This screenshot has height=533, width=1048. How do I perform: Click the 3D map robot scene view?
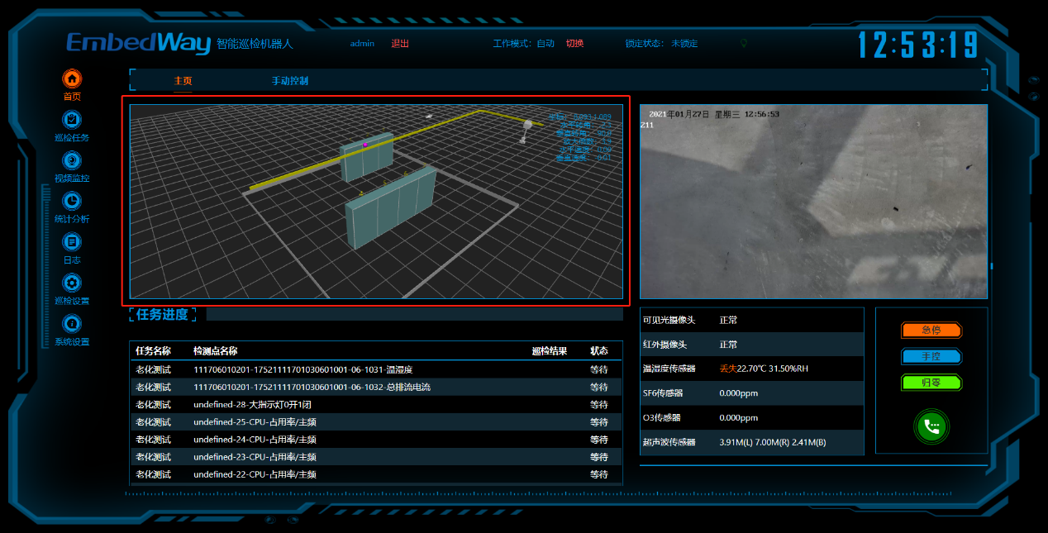coord(376,202)
